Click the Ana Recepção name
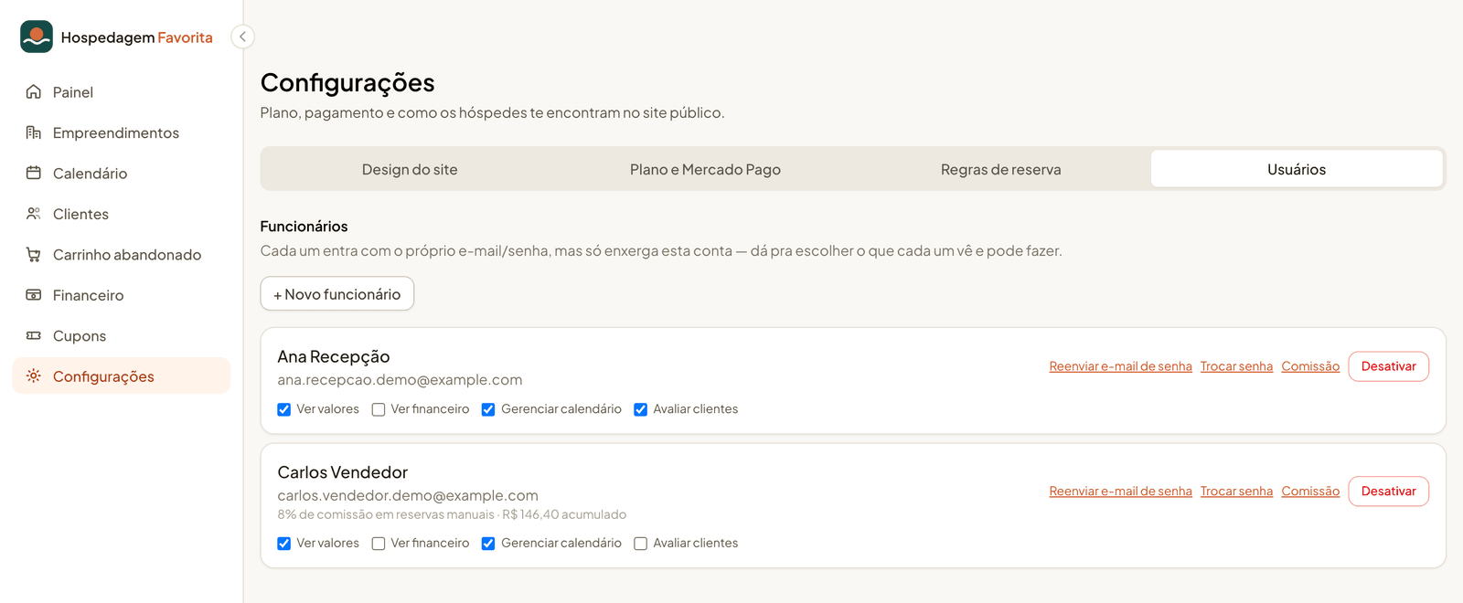Viewport: 1463px width, 603px height. (x=334, y=357)
